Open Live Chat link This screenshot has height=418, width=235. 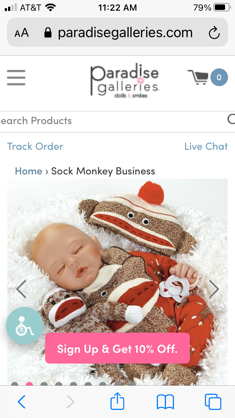pyautogui.click(x=206, y=146)
